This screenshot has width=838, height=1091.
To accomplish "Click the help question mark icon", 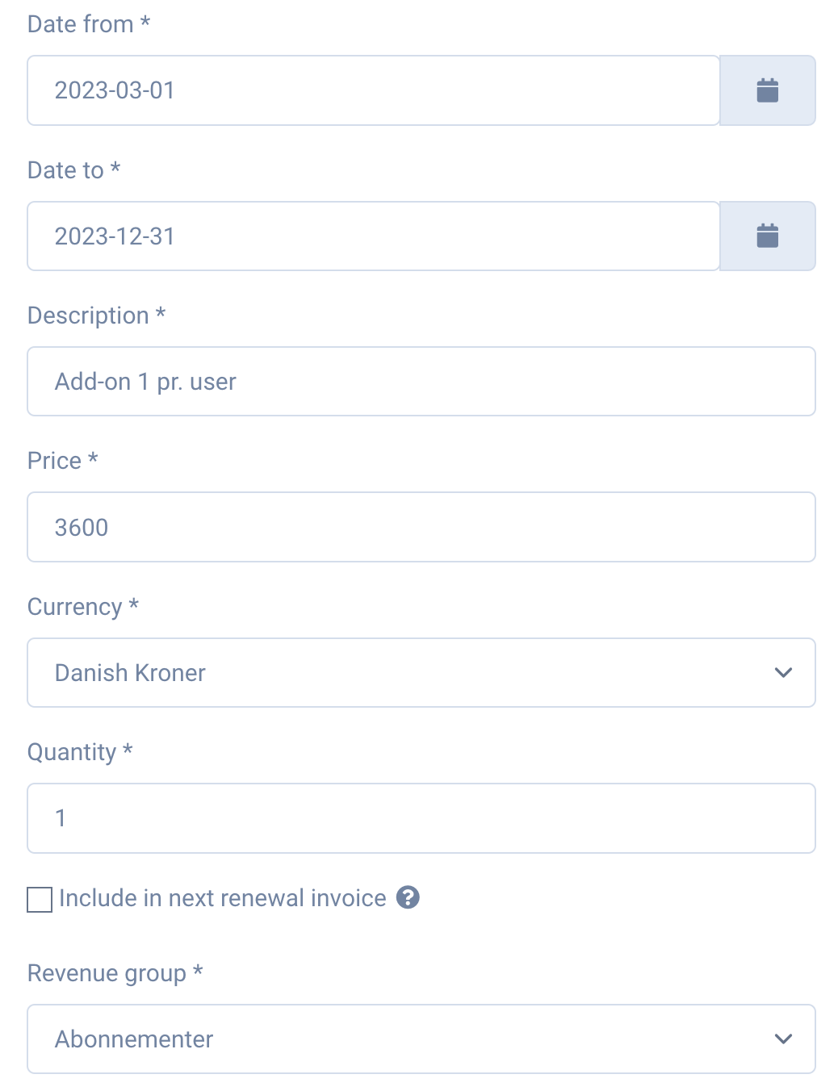I will (x=408, y=897).
